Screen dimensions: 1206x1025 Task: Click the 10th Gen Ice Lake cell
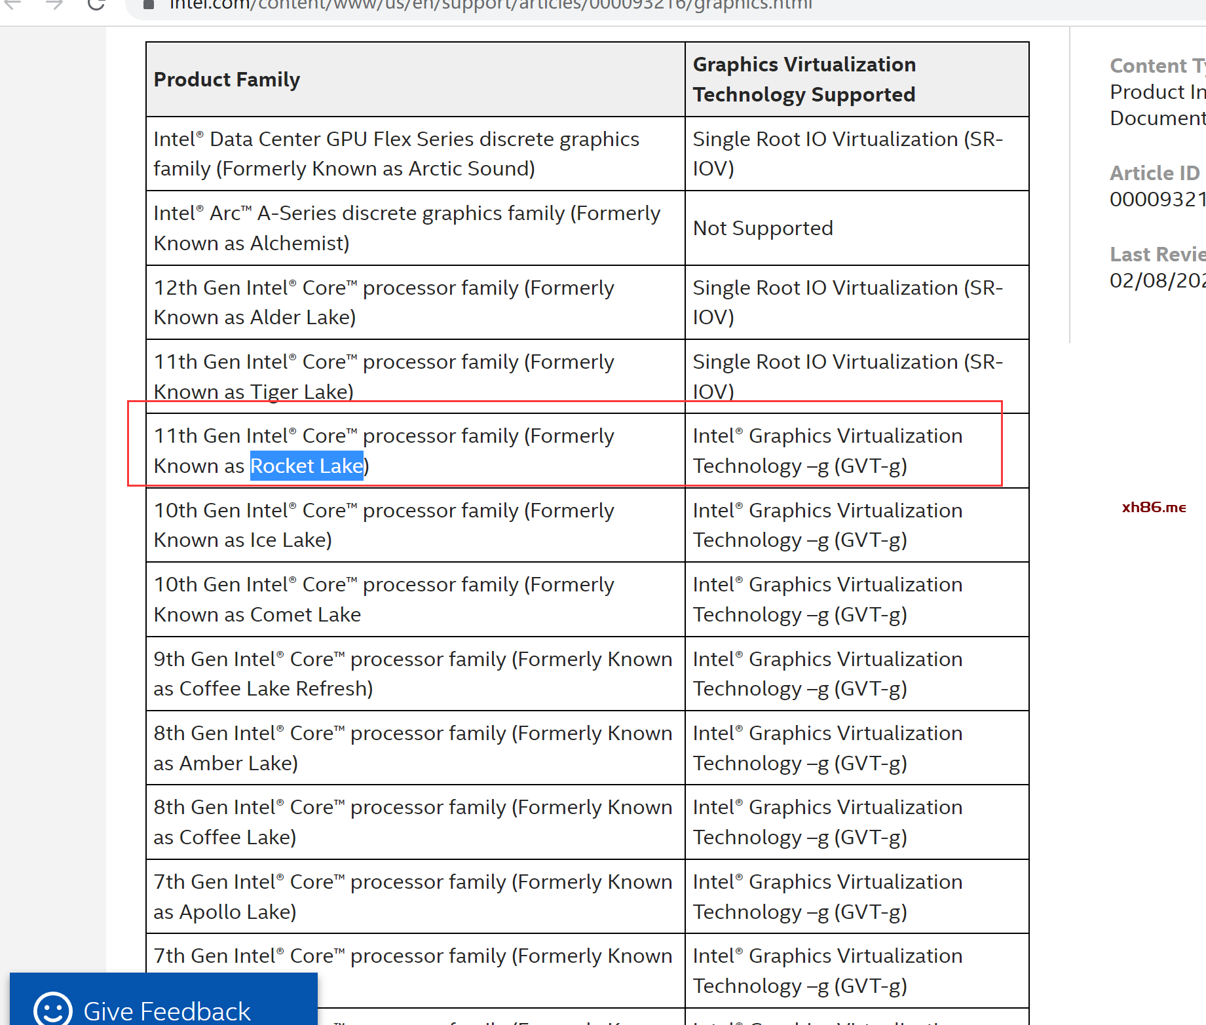[415, 525]
